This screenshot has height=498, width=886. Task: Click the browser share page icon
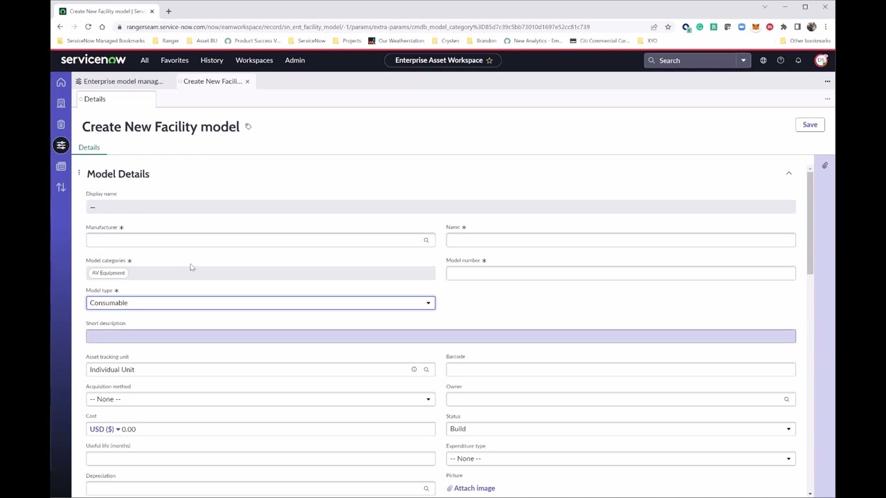click(x=653, y=27)
